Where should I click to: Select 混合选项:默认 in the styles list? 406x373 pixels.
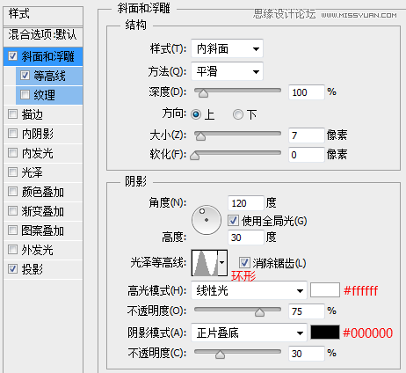point(43,36)
